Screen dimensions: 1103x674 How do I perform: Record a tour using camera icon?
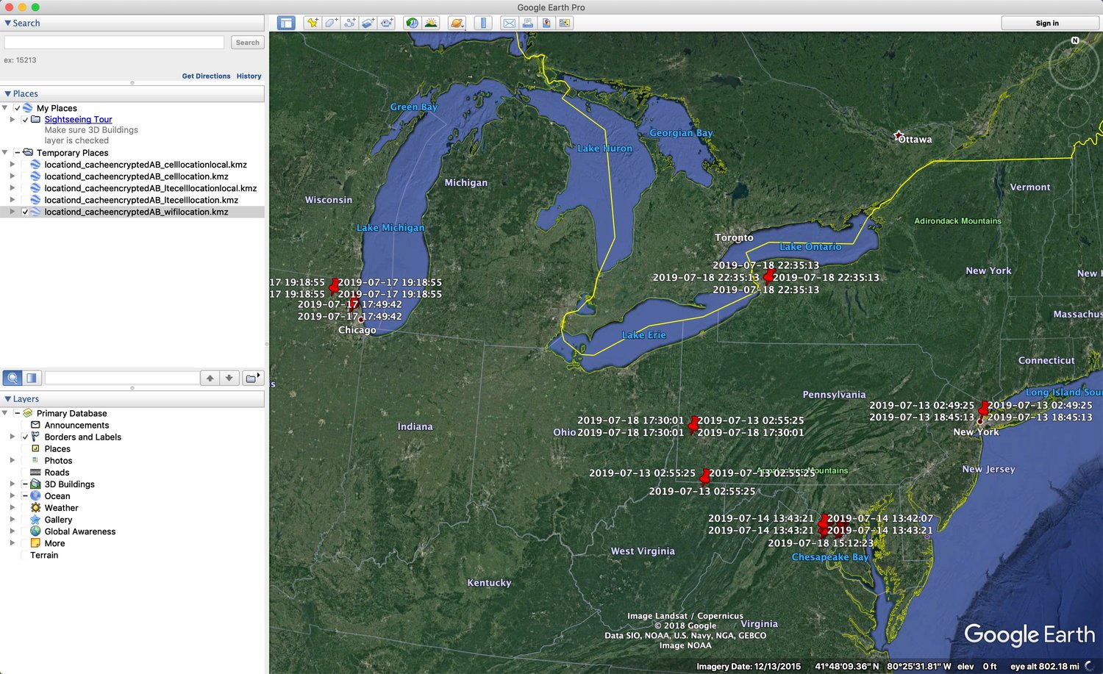[x=388, y=23]
